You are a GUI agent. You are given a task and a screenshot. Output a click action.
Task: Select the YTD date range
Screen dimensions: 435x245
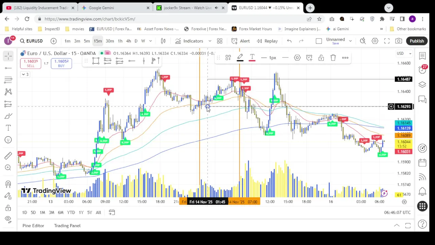click(71, 212)
